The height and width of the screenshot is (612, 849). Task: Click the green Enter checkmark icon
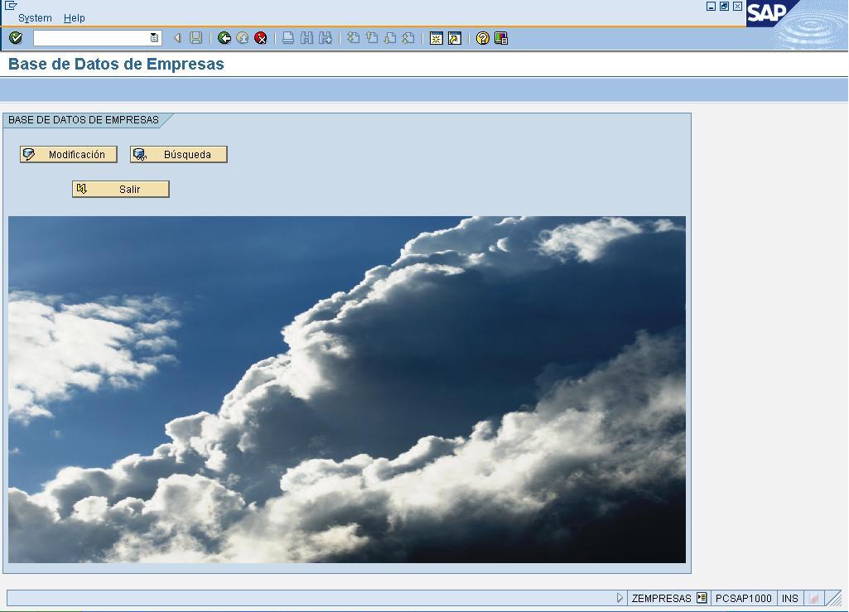click(16, 38)
